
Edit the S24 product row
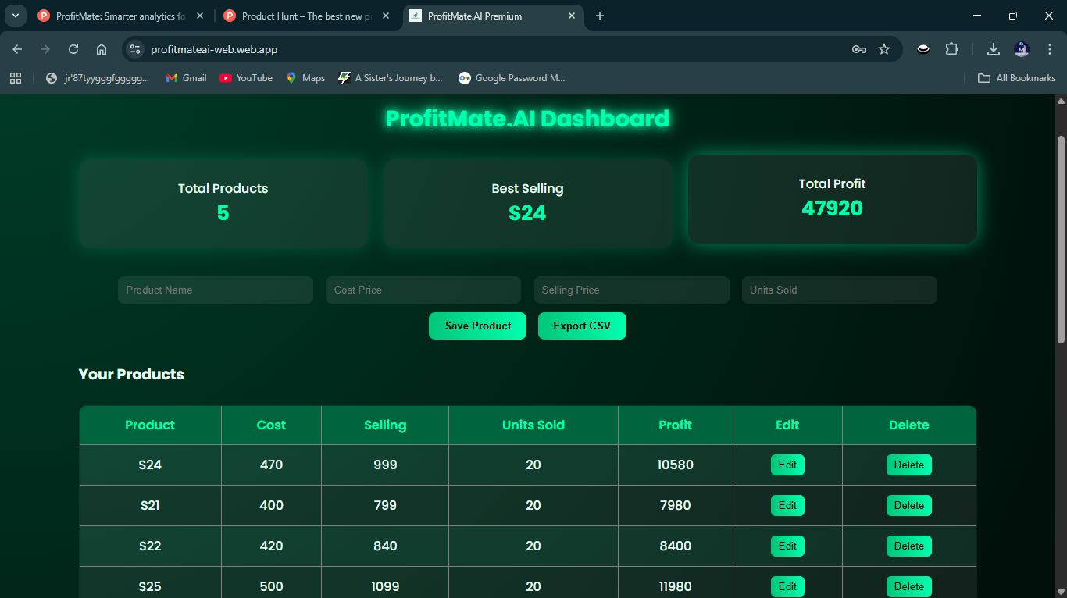point(787,465)
